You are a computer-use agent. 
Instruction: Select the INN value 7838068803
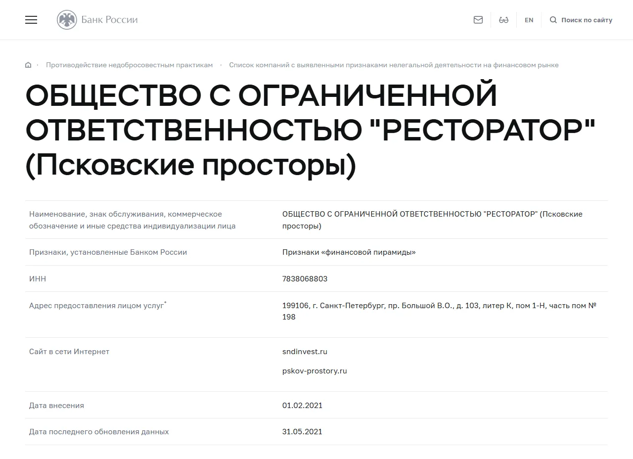305,279
